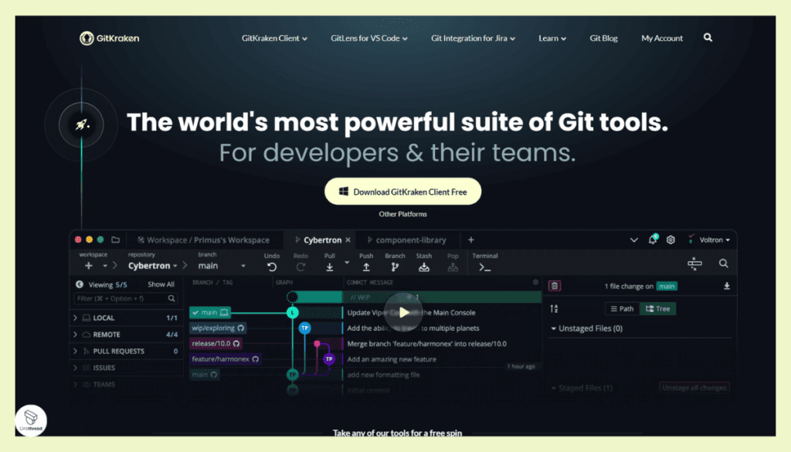This screenshot has width=791, height=452.
Task: Click the folder icon in the tab bar
Action: (x=116, y=240)
